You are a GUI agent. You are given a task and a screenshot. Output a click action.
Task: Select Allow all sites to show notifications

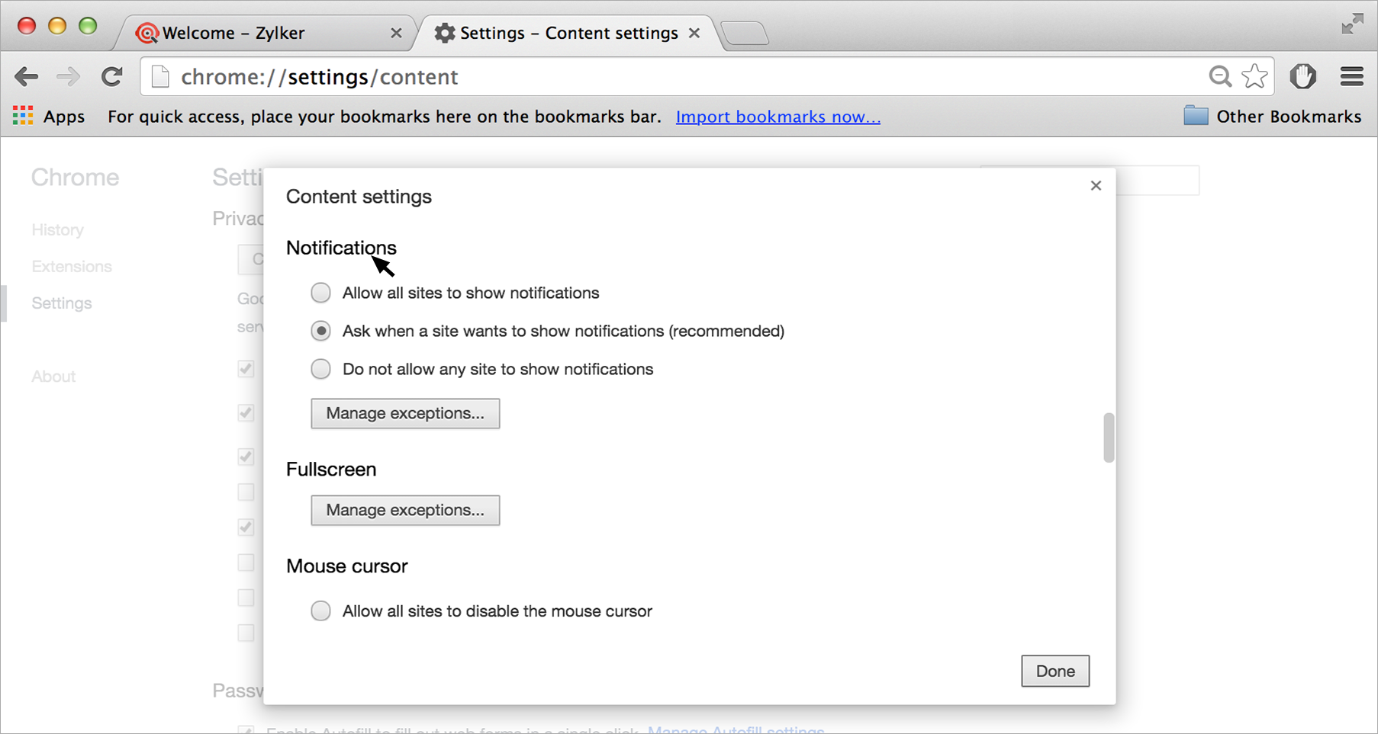321,293
